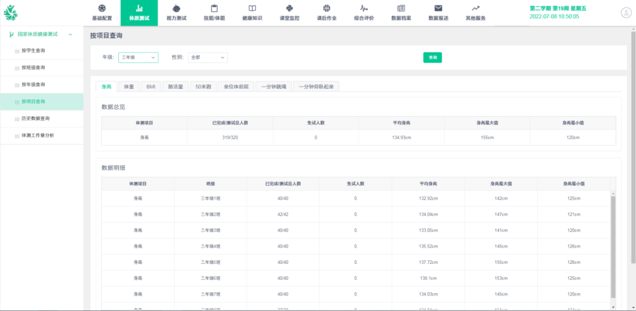
Task: Click the user avatar icon
Action: pos(626,12)
